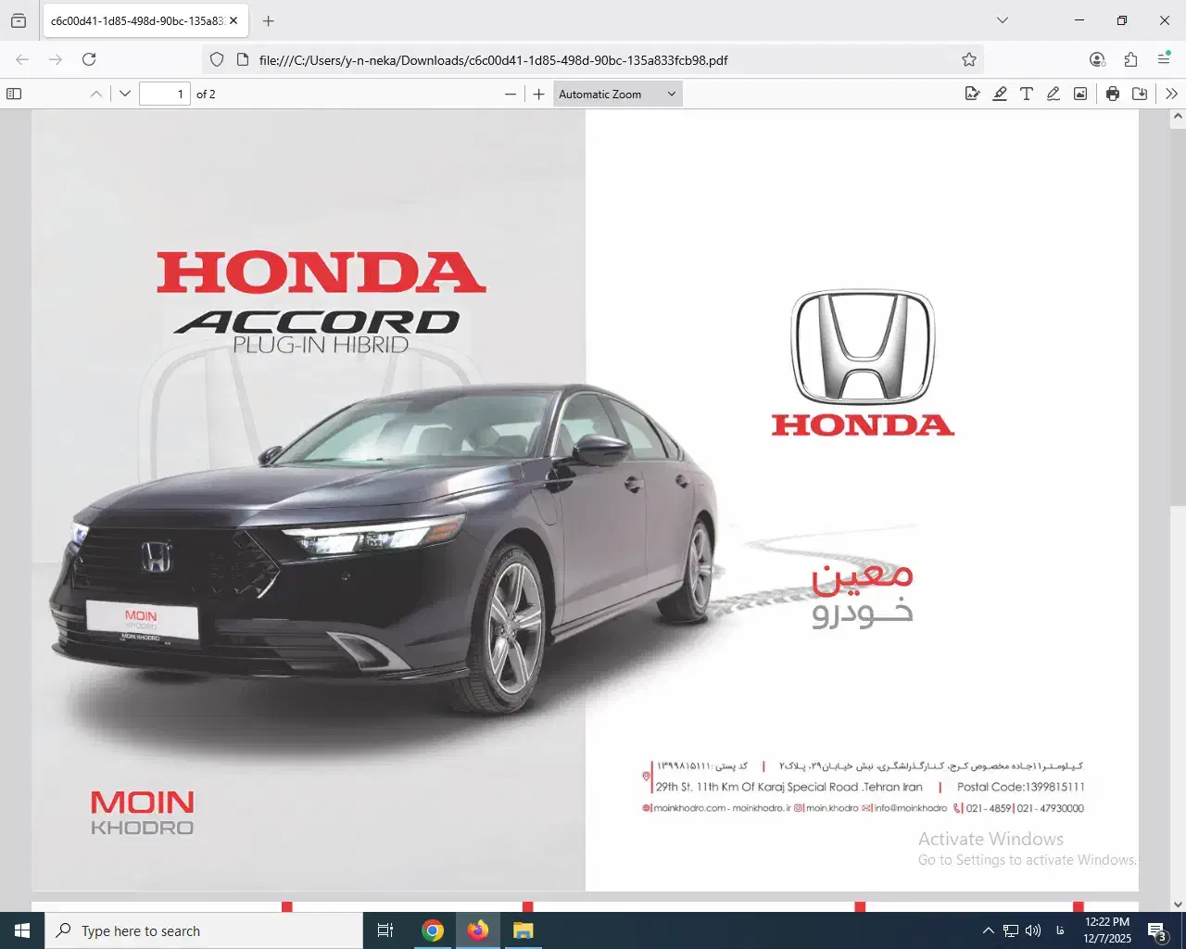Zoom in with the plus button
The height and width of the screenshot is (949, 1186).
[539, 94]
